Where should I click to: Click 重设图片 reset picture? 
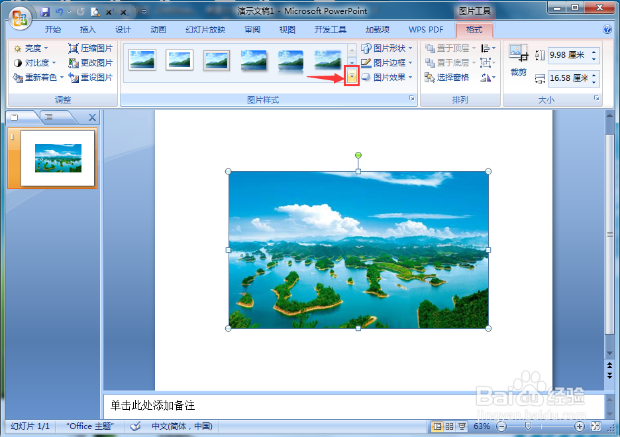pos(91,78)
